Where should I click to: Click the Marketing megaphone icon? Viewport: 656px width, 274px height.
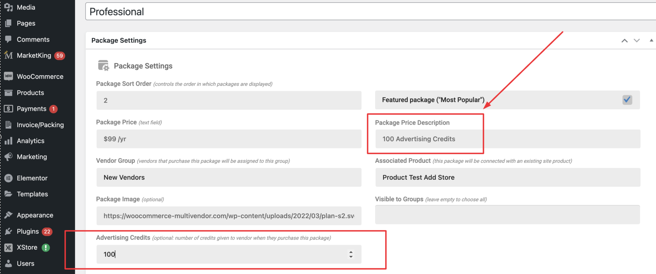(9, 157)
